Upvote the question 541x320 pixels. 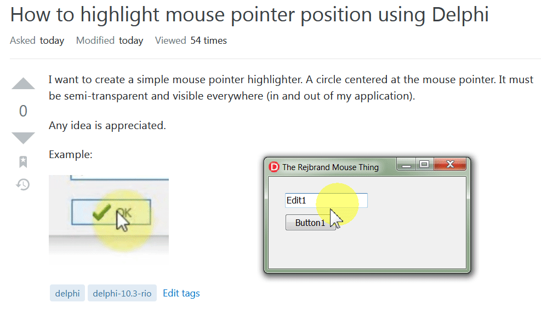click(23, 83)
